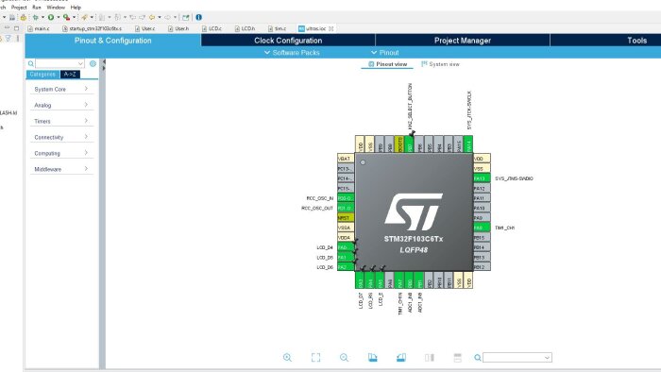Expand the Middleware category

tap(61, 169)
